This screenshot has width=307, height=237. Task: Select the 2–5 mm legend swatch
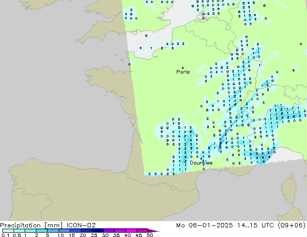(42, 231)
